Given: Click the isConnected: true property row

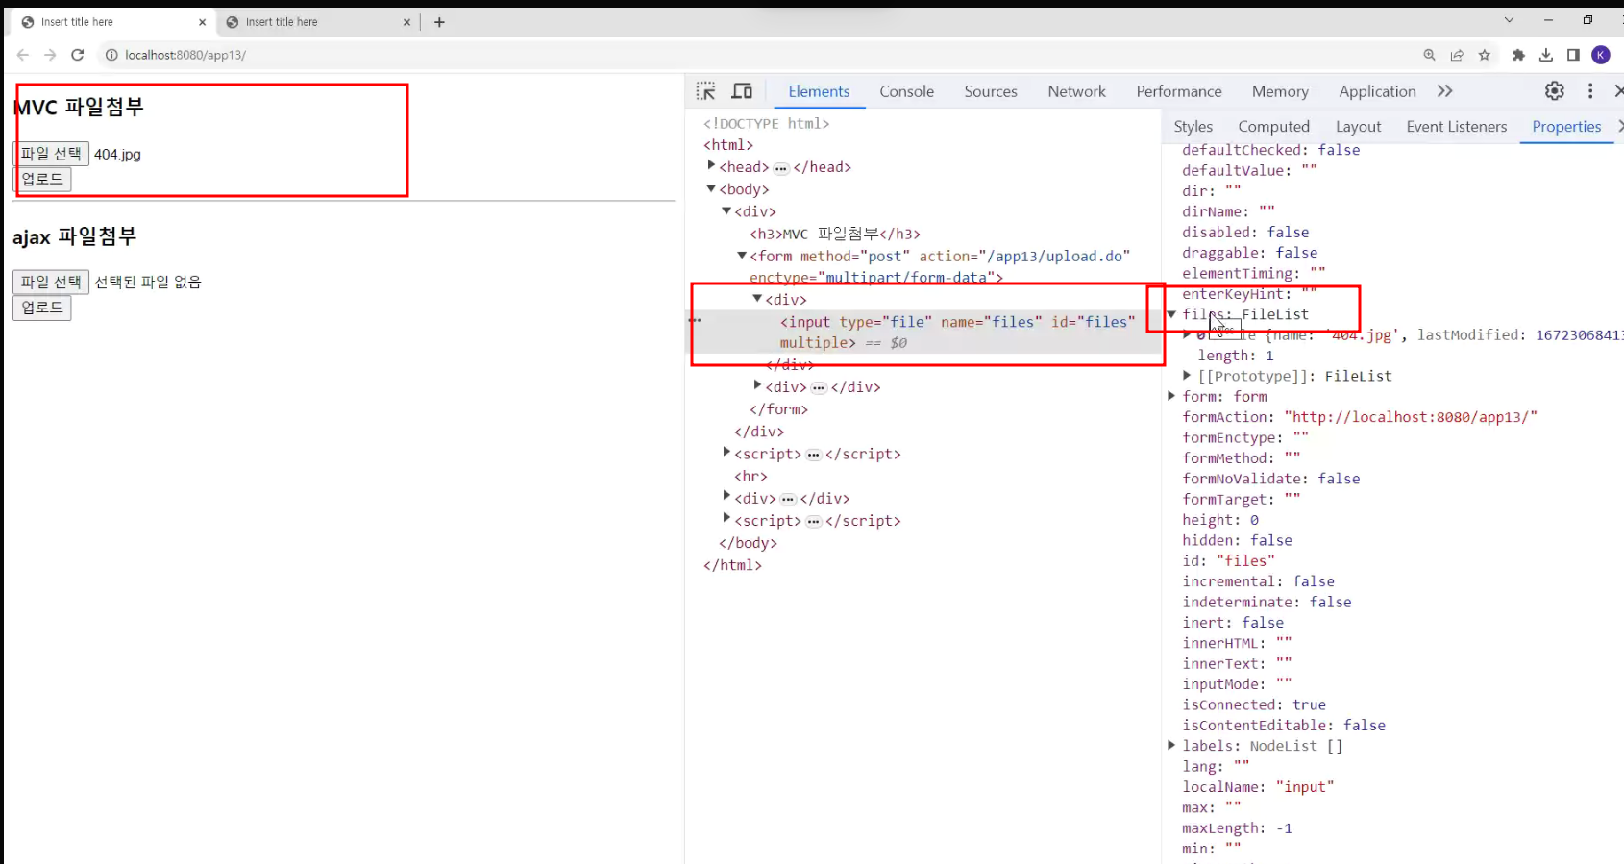Looking at the screenshot, I should pyautogui.click(x=1254, y=704).
